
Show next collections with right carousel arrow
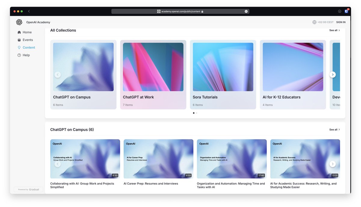click(x=332, y=75)
